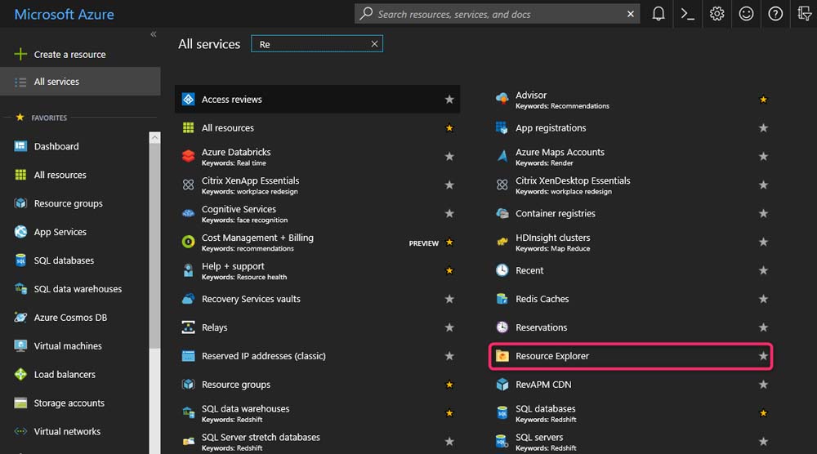Image resolution: width=817 pixels, height=454 pixels.
Task: Clear the global search box with X
Action: click(631, 14)
